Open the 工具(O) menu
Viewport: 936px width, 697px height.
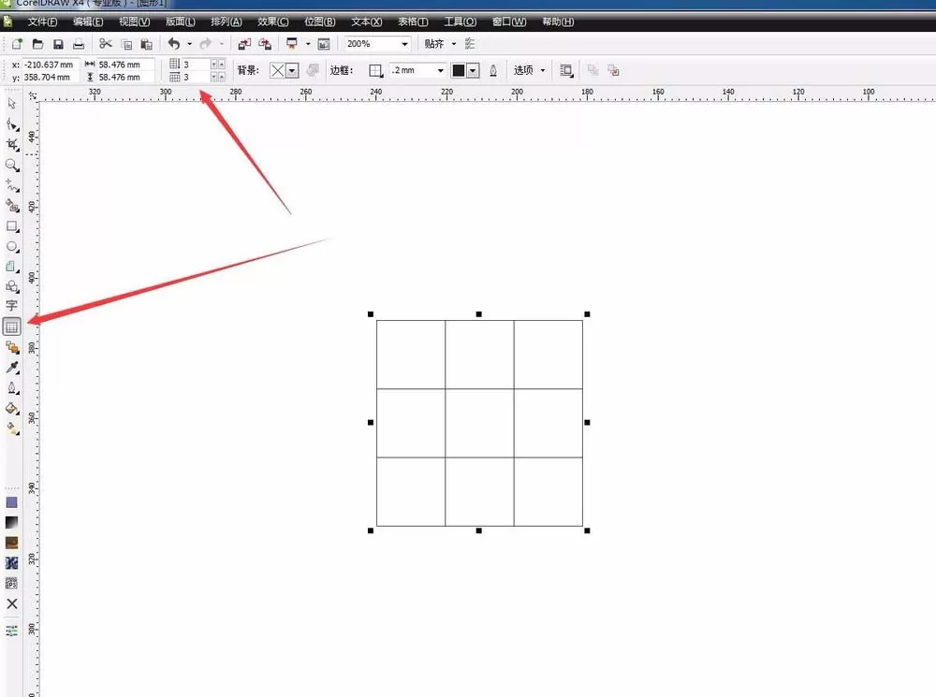[x=460, y=22]
